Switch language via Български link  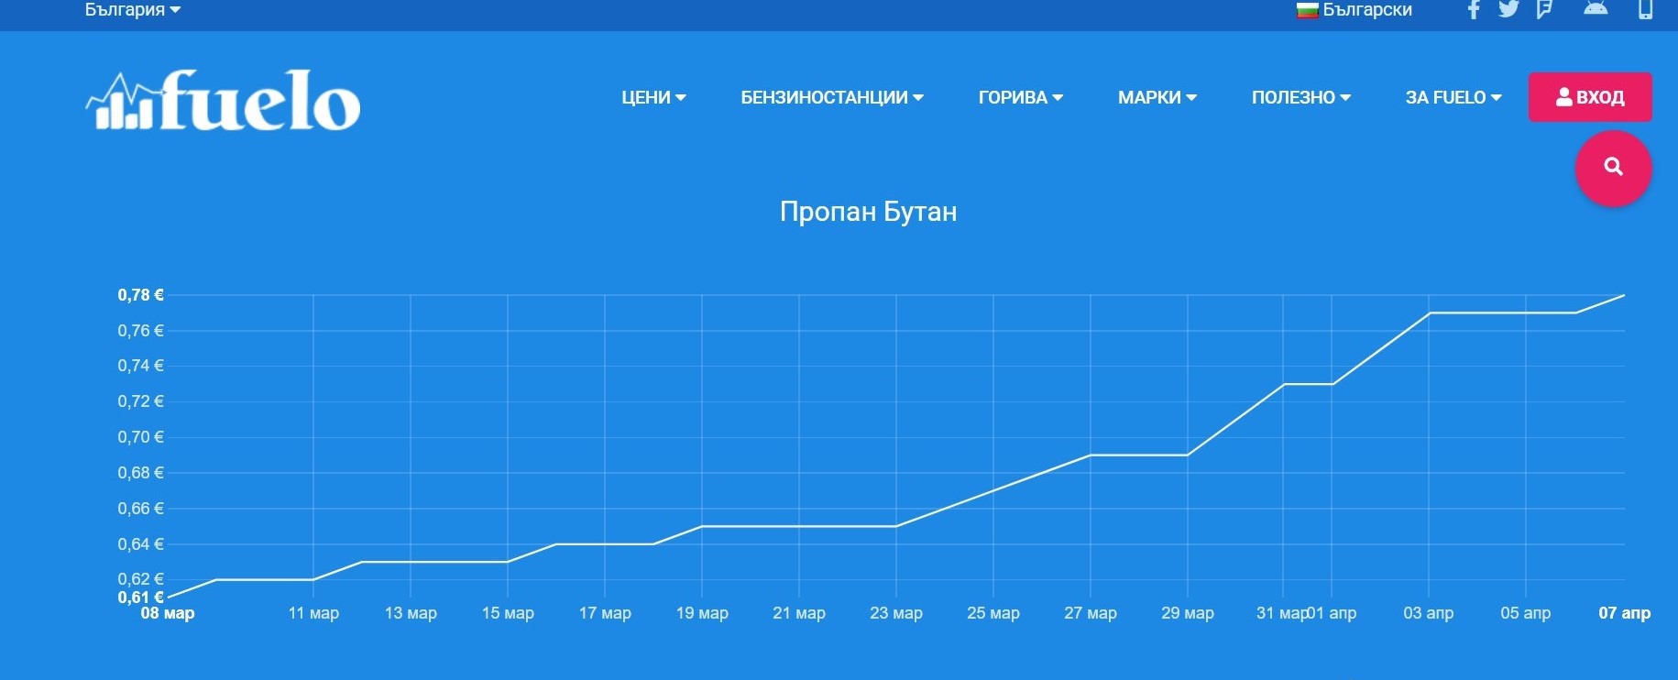pos(1355,10)
